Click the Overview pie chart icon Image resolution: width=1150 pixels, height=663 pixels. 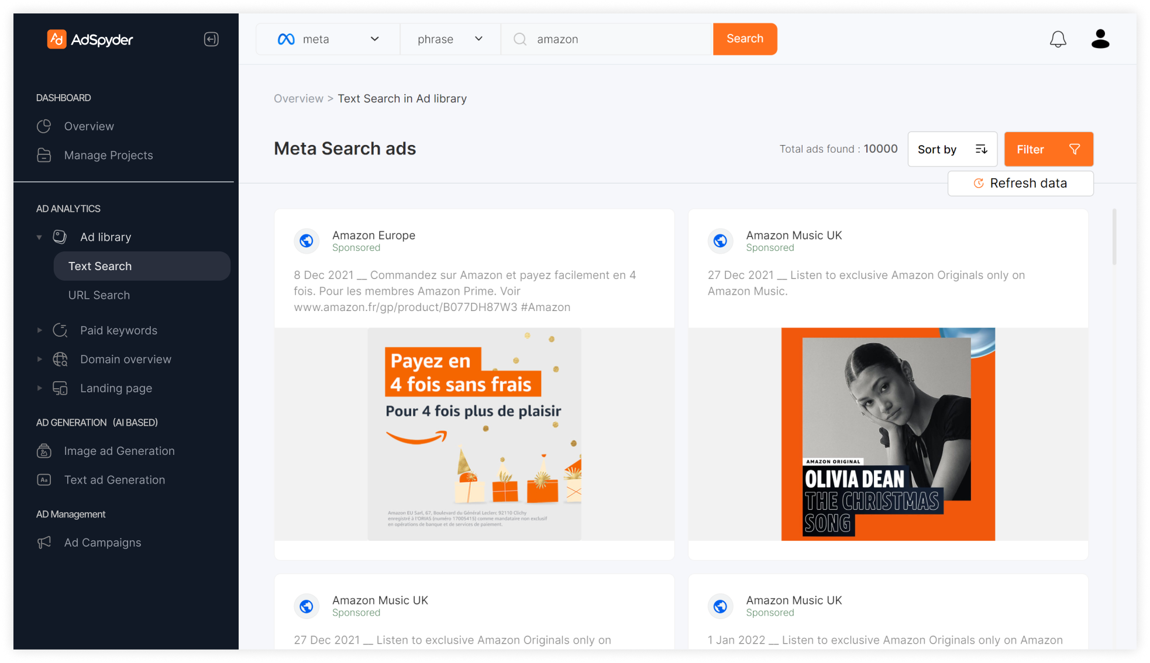[x=44, y=126]
